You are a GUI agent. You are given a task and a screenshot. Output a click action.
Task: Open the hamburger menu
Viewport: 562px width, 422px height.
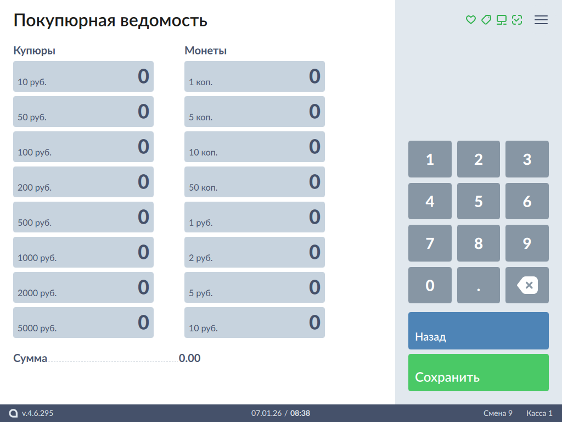coord(541,20)
